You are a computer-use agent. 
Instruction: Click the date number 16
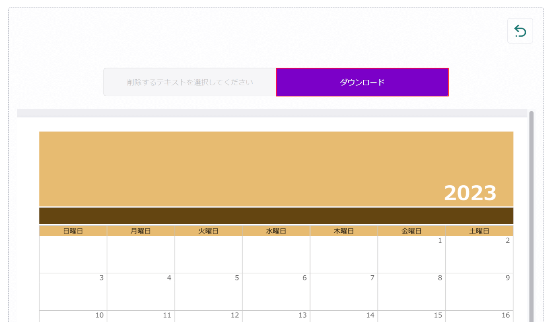[506, 315]
